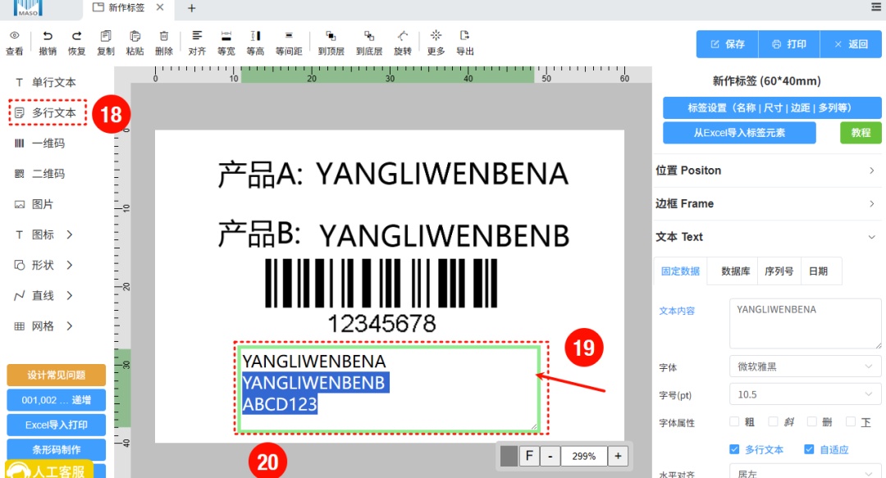The image size is (886, 478).
Task: Open the 更多 more tools icon
Action: pos(436,36)
